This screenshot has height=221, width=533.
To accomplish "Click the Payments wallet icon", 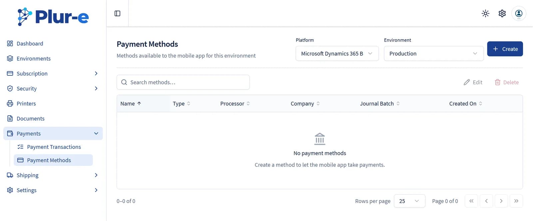I will tap(10, 133).
